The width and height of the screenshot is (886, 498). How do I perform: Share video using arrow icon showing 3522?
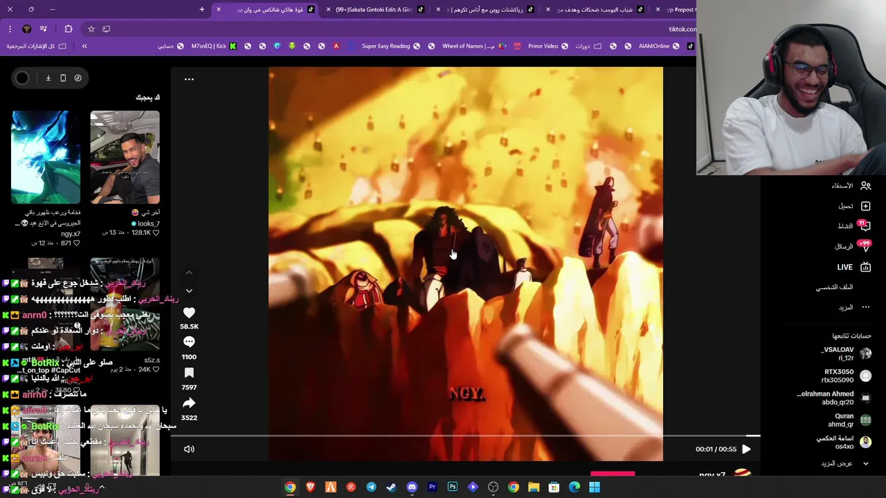tap(189, 403)
